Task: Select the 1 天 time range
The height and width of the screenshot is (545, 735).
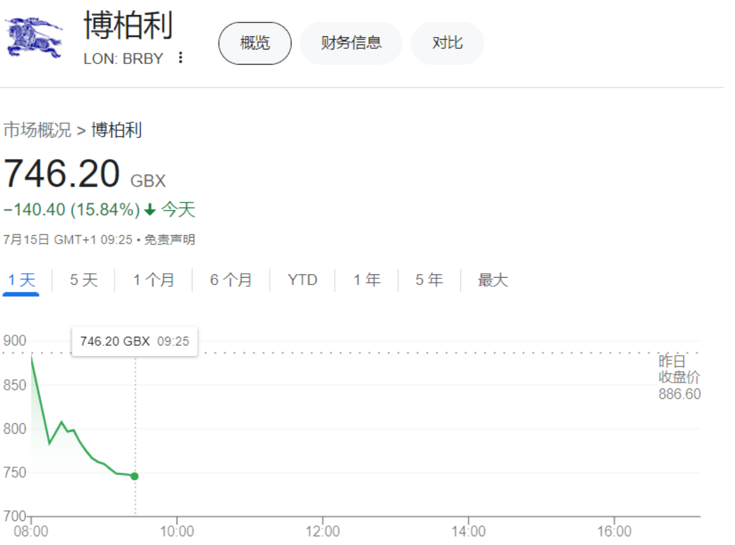Action: click(x=21, y=280)
